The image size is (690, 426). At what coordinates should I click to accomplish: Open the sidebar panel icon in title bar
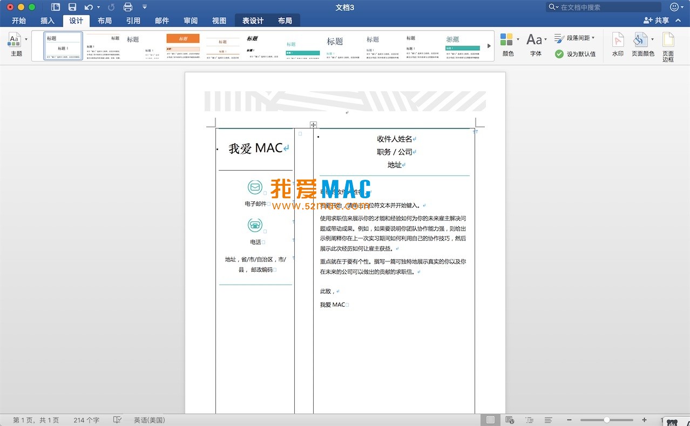[x=56, y=7]
